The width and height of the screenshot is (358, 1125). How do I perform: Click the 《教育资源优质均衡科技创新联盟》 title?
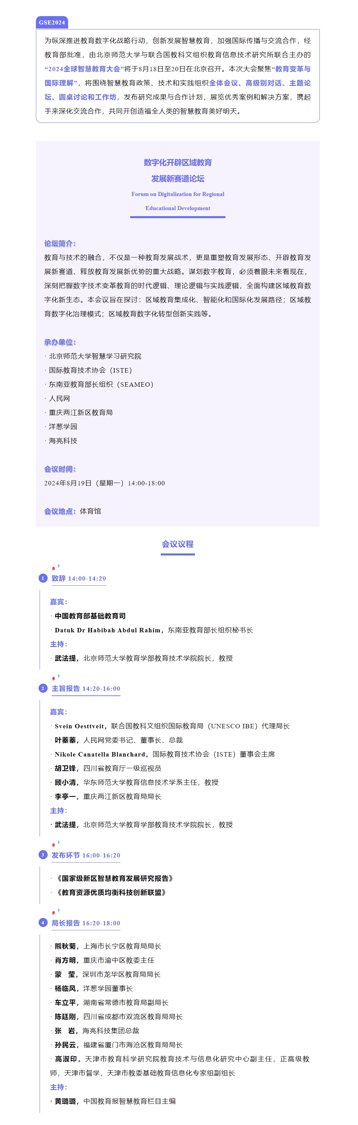[x=111, y=892]
